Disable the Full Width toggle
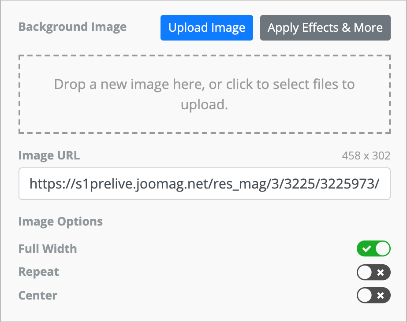Image resolution: width=407 pixels, height=322 pixels. coord(373,249)
